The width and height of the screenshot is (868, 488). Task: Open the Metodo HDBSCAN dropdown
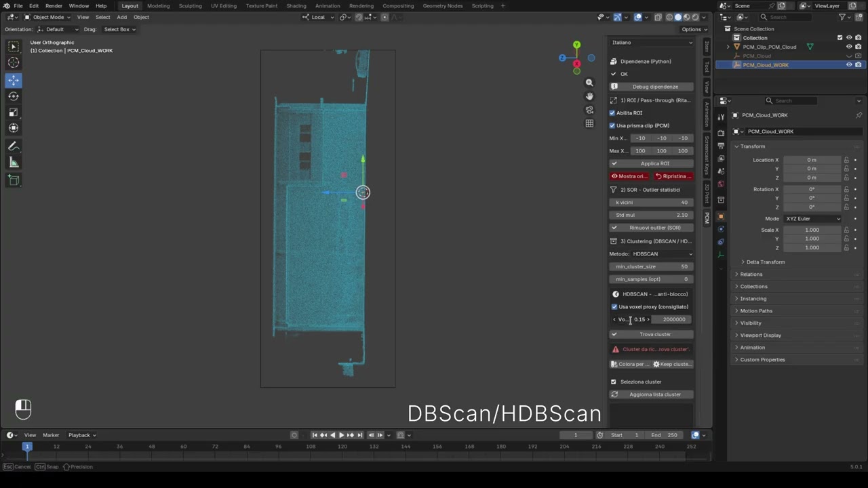(663, 254)
